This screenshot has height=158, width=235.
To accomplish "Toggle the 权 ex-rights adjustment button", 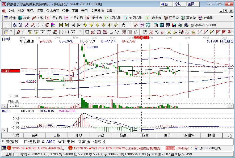I will pos(47,25).
